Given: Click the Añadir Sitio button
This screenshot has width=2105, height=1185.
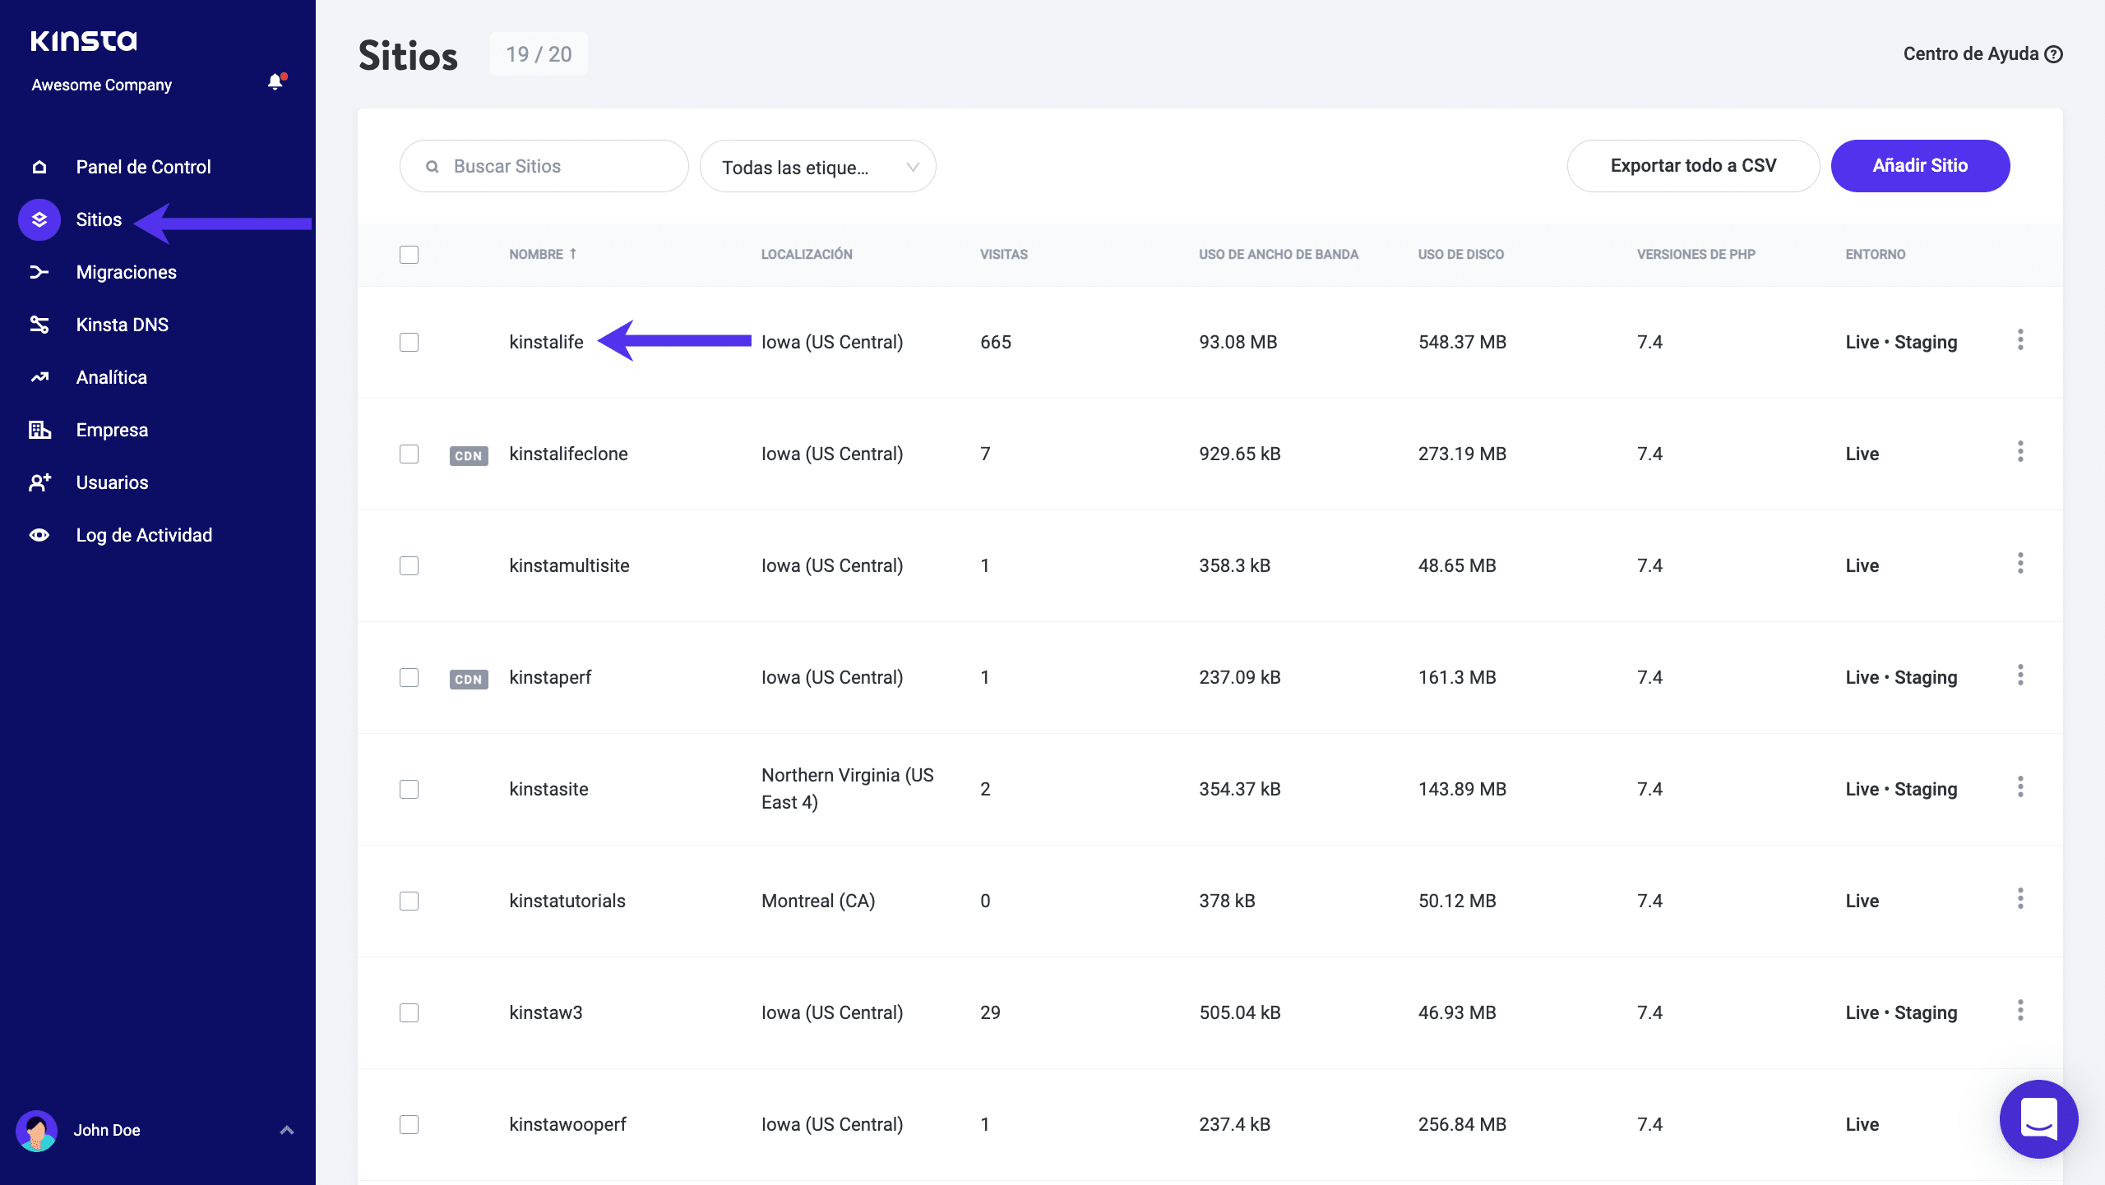Looking at the screenshot, I should [x=1919, y=166].
